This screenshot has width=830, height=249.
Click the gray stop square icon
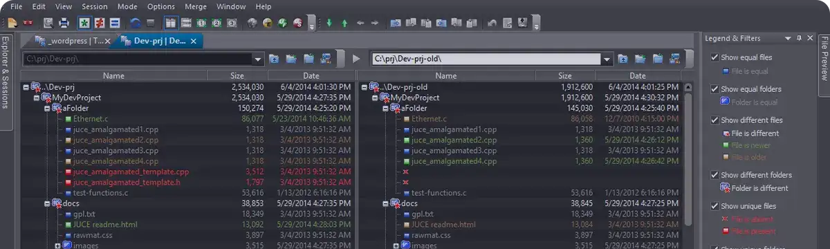(150, 23)
